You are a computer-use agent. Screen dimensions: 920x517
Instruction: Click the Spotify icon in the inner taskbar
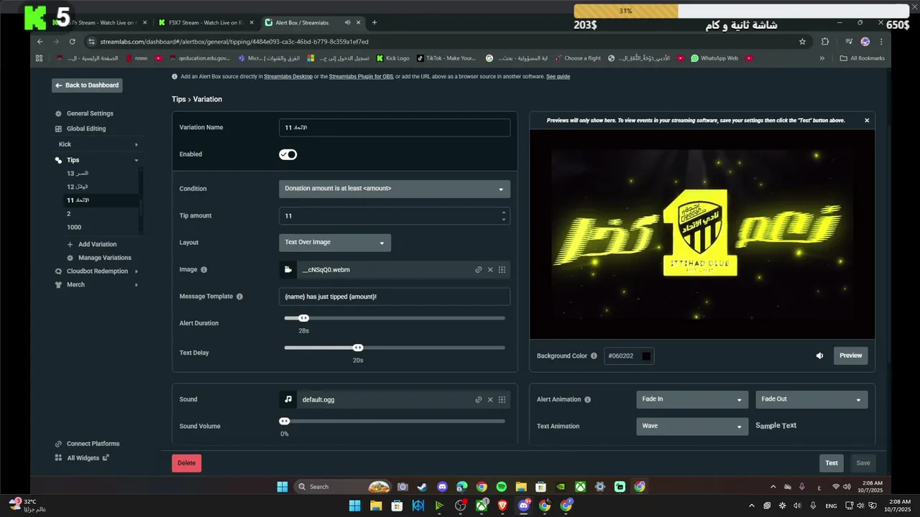502,487
